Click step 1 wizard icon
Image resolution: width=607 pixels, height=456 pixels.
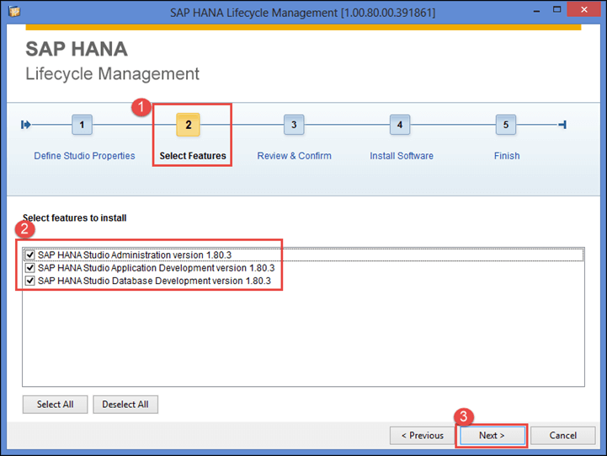point(82,125)
